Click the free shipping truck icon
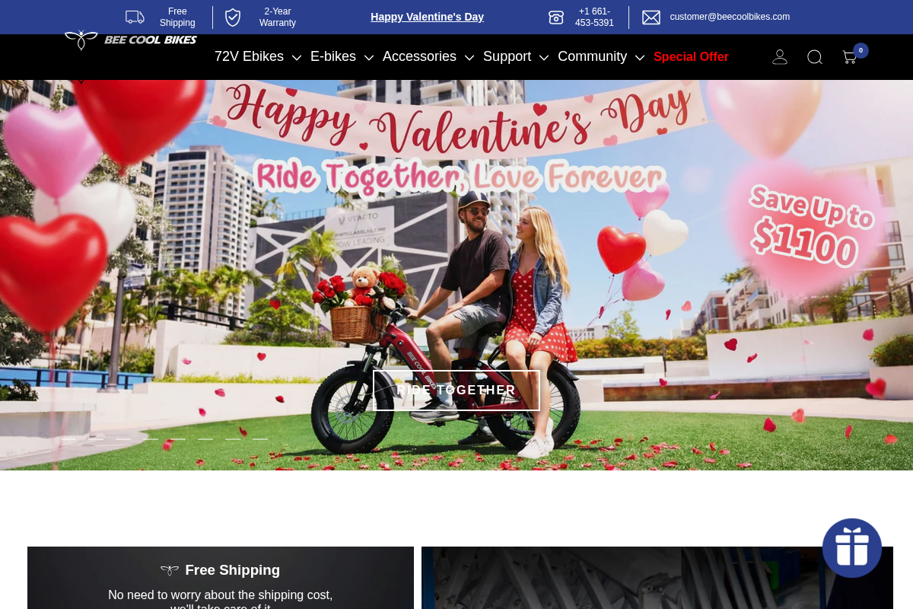 (135, 16)
